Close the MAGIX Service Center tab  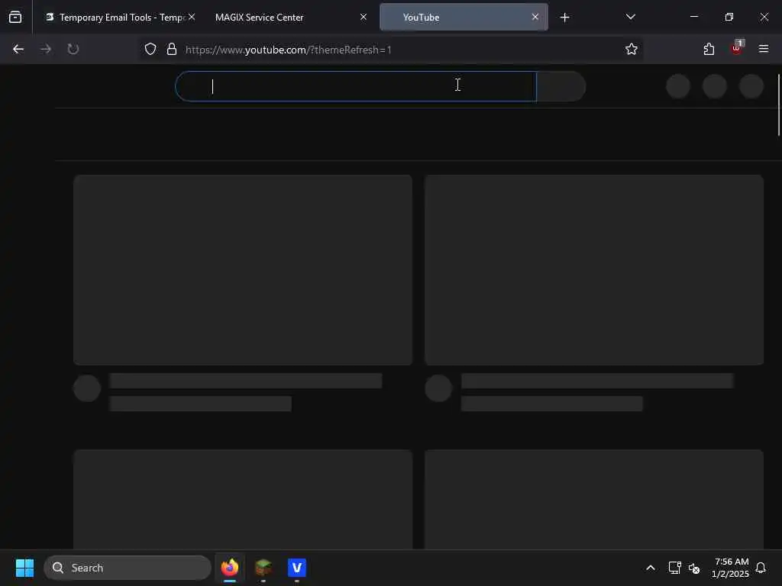click(364, 17)
